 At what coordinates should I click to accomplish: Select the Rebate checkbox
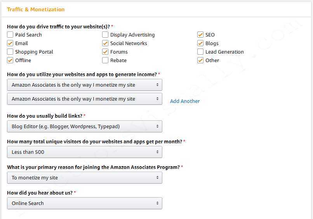point(105,61)
